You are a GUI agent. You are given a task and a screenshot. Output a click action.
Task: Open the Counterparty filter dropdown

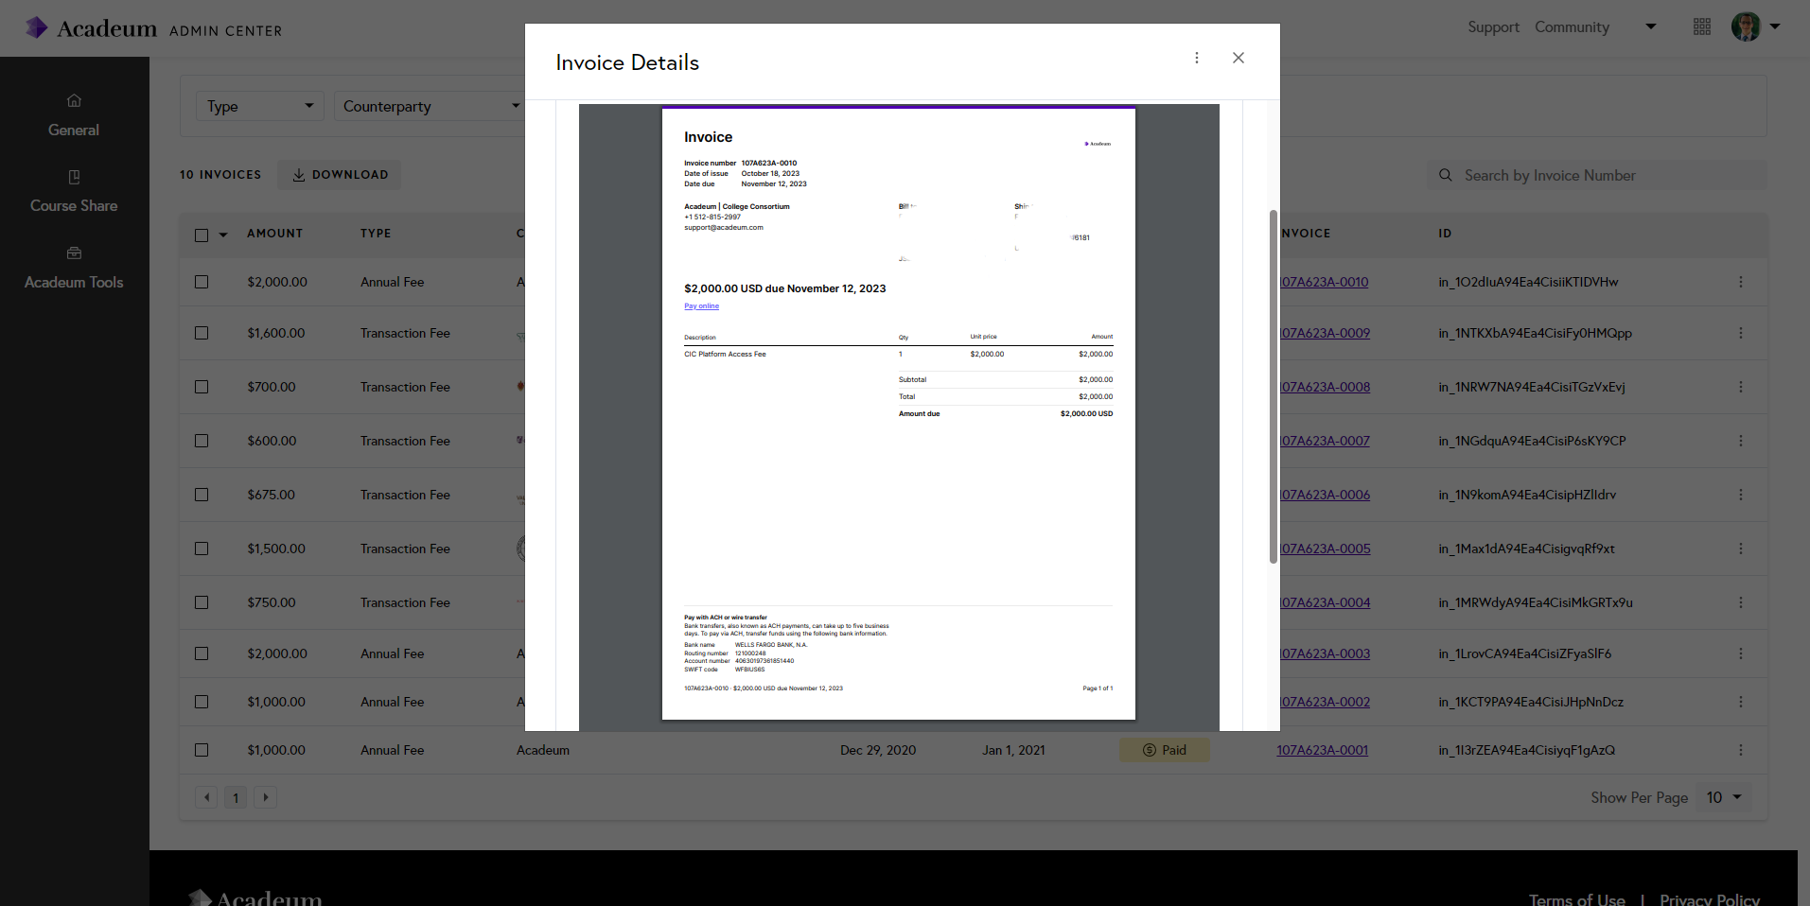click(431, 106)
